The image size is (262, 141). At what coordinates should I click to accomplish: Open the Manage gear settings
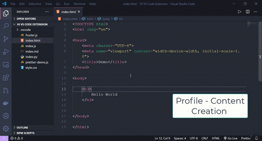tap(6, 129)
